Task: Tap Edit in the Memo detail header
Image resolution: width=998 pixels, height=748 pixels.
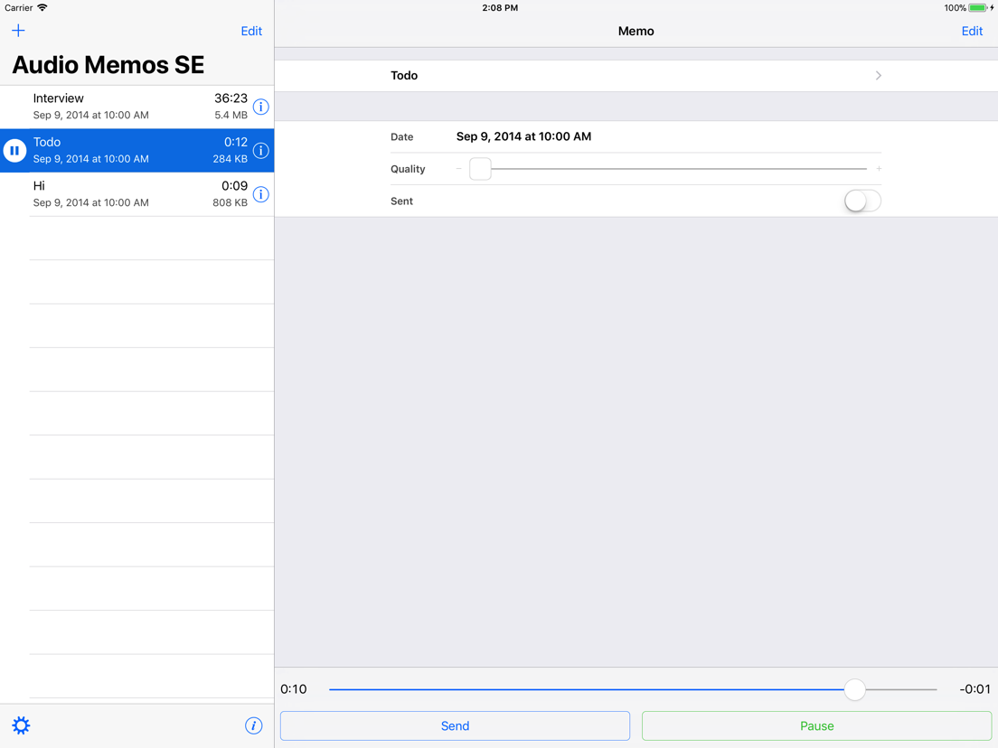Action: [x=972, y=31]
